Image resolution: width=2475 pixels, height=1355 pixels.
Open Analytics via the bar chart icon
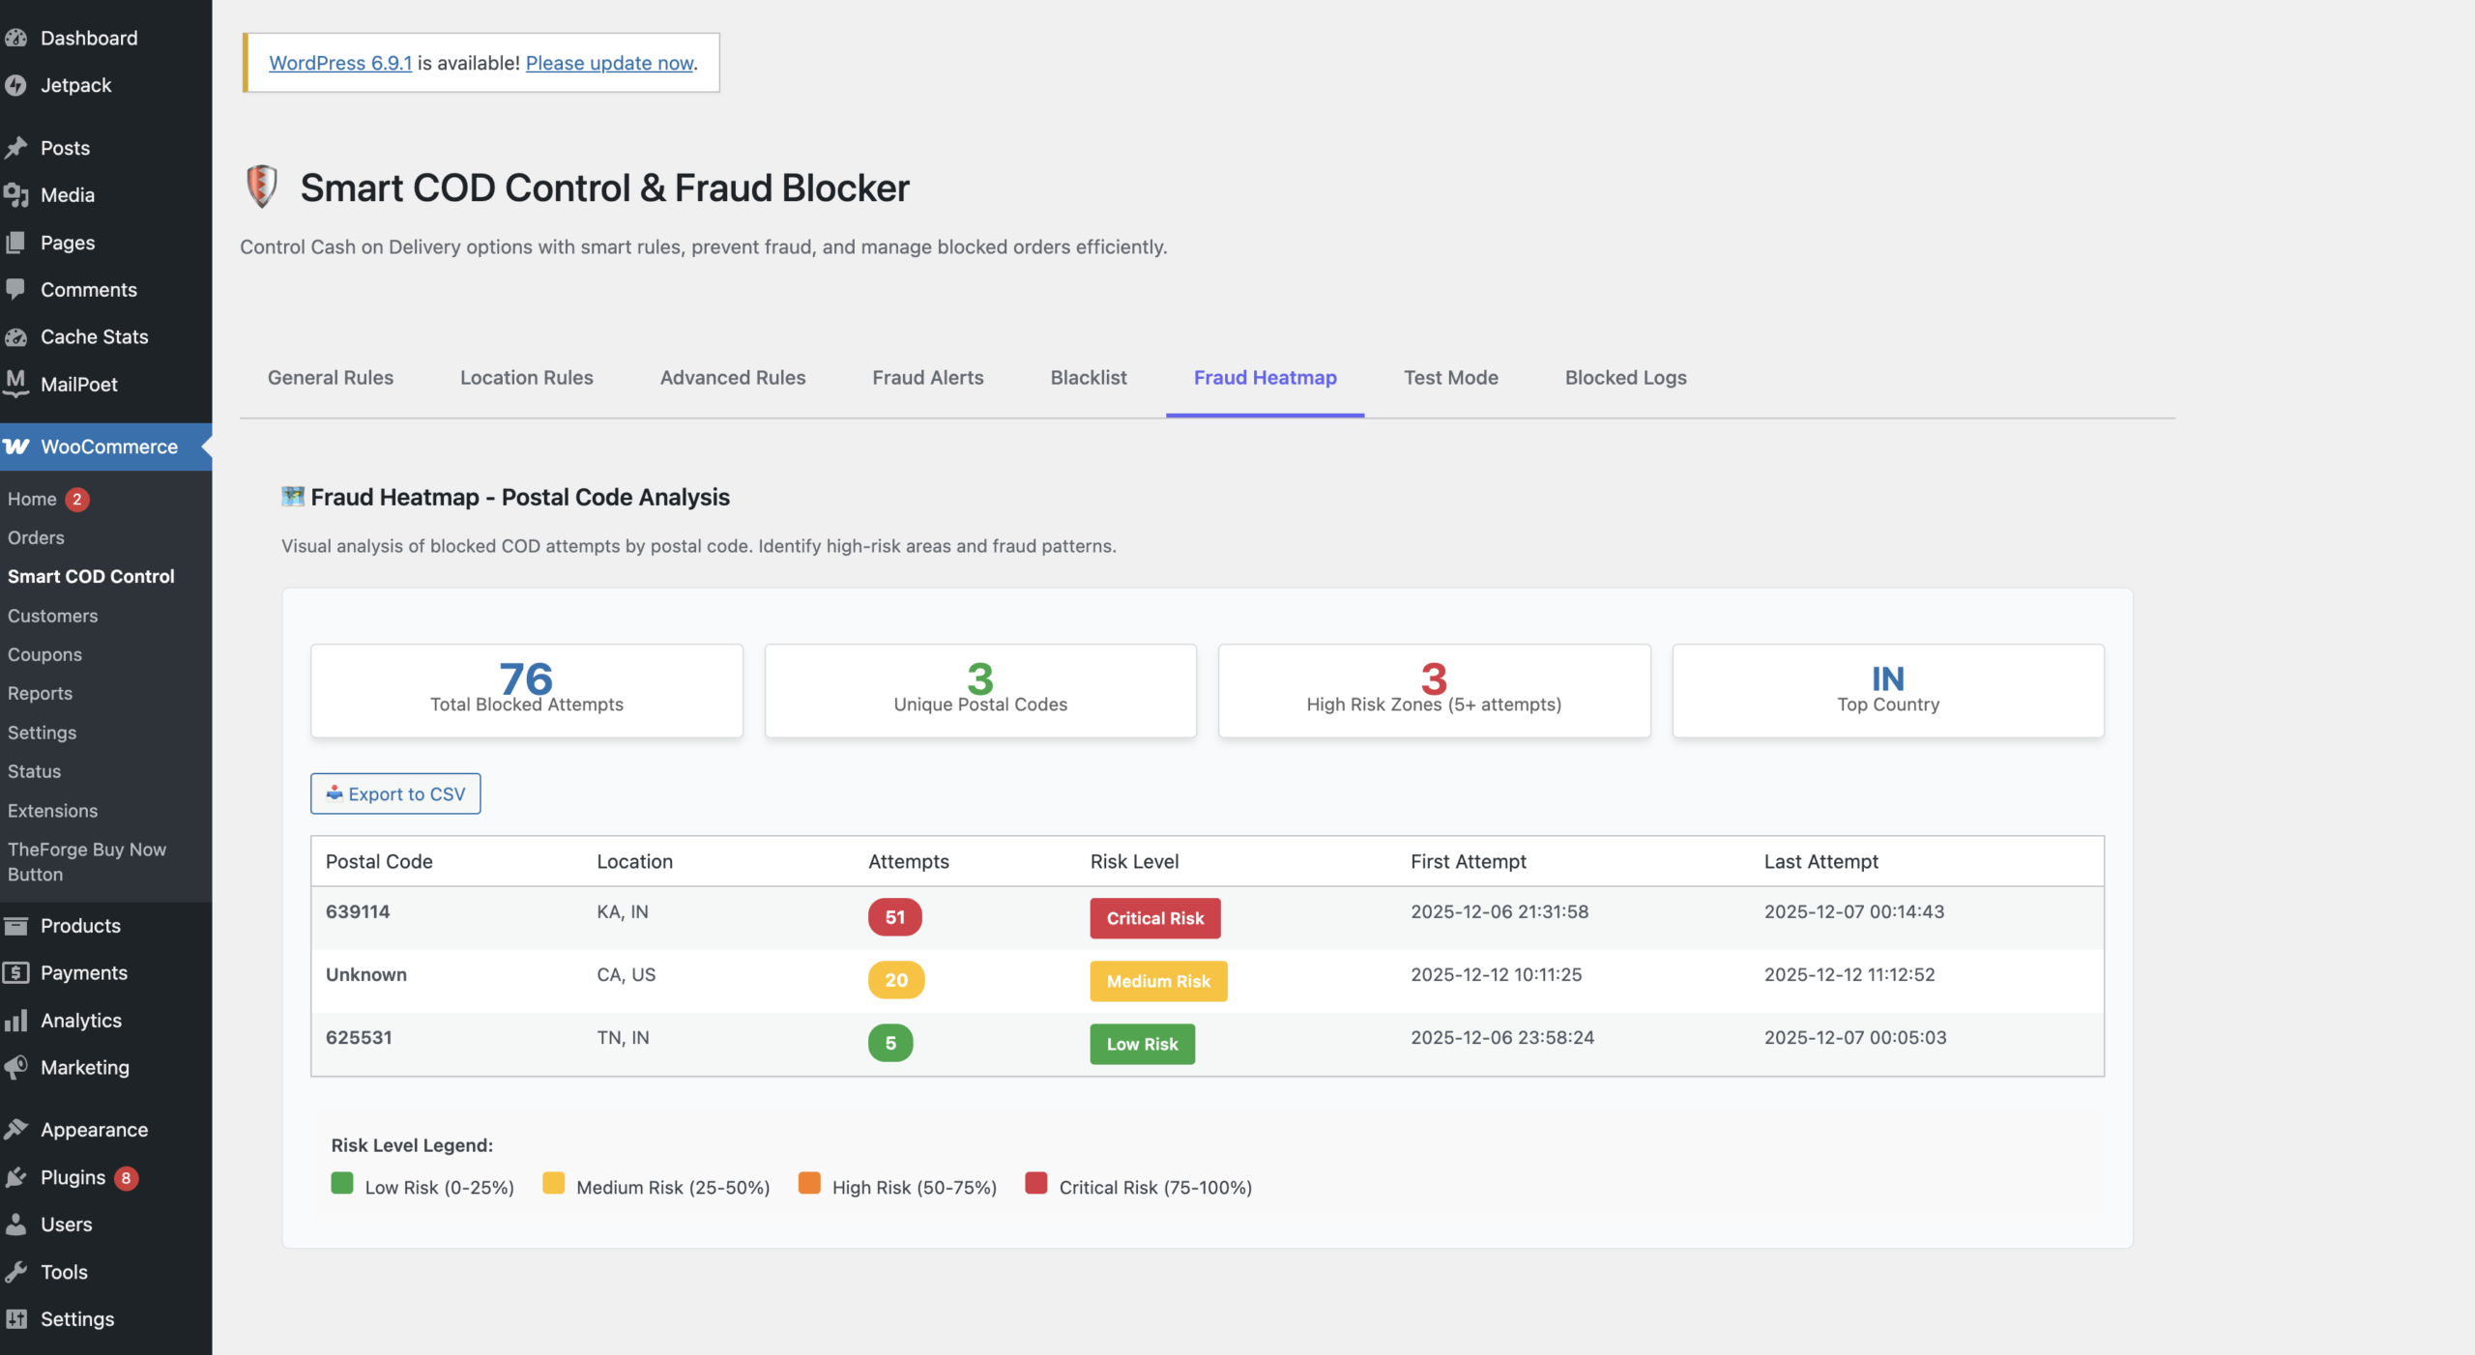pos(17,1020)
